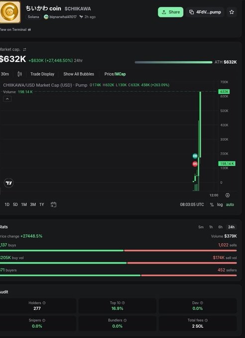Click the rocket icon beside 2h ago
The width and height of the screenshot is (245, 338).
coord(81,17)
